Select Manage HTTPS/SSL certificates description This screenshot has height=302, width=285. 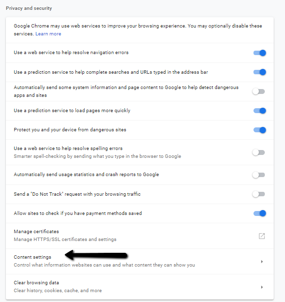65,240
